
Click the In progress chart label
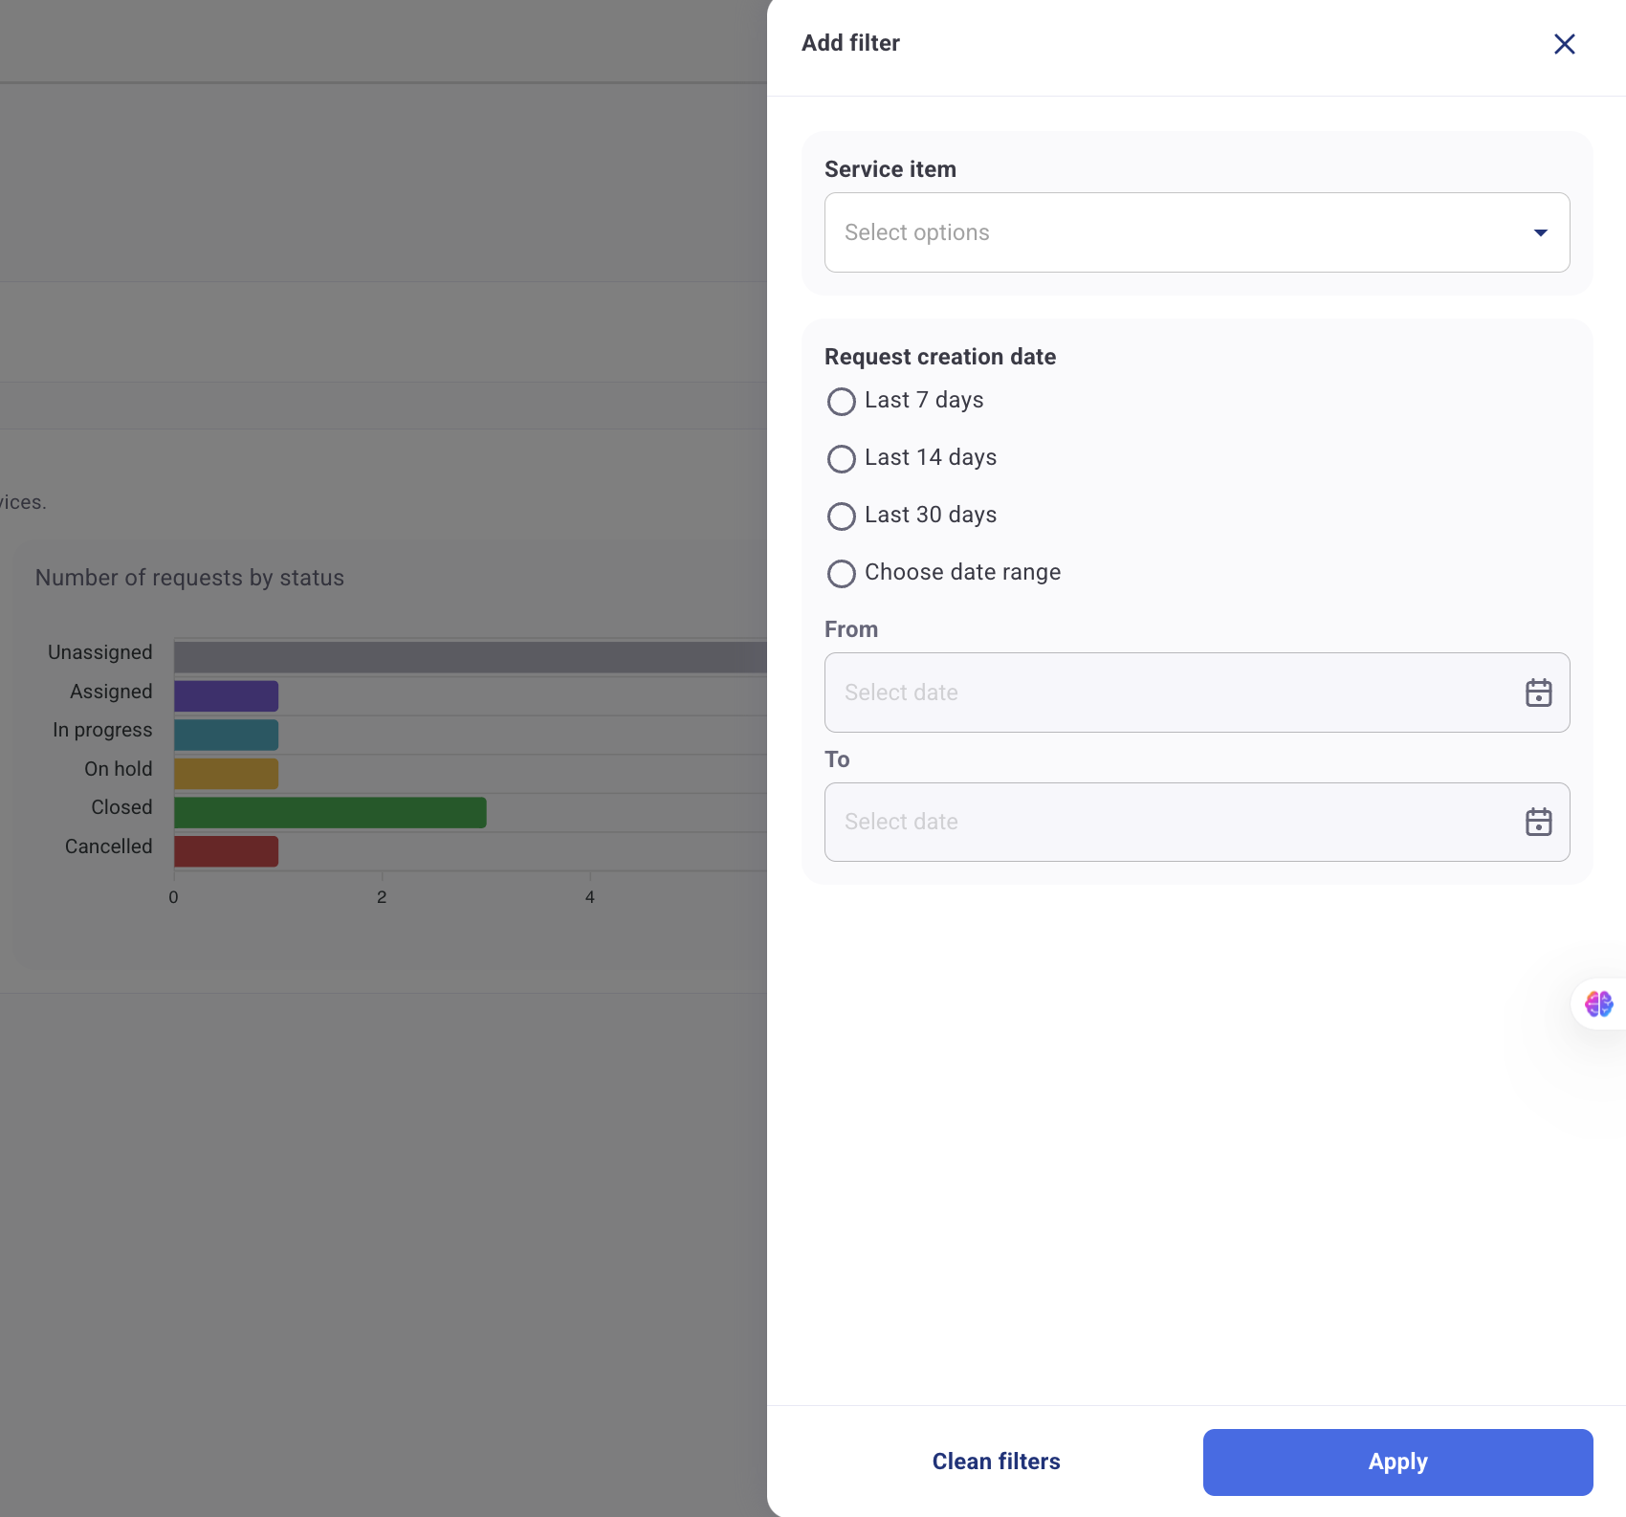coord(102,730)
